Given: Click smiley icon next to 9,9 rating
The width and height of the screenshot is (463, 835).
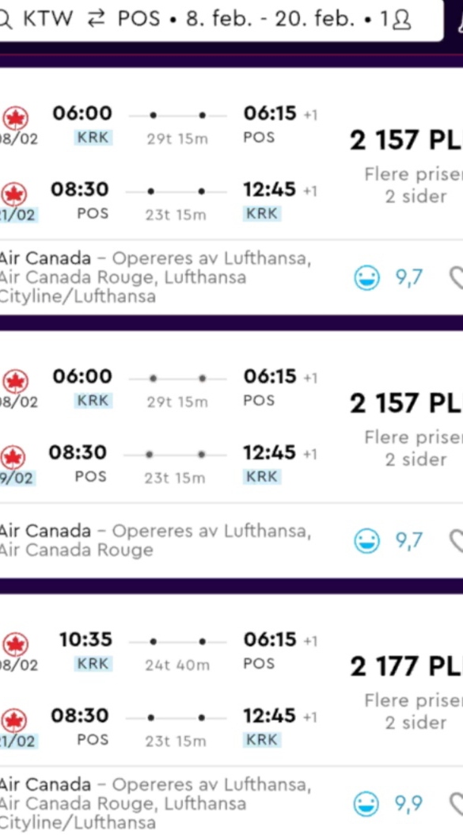Looking at the screenshot, I should 367,804.
